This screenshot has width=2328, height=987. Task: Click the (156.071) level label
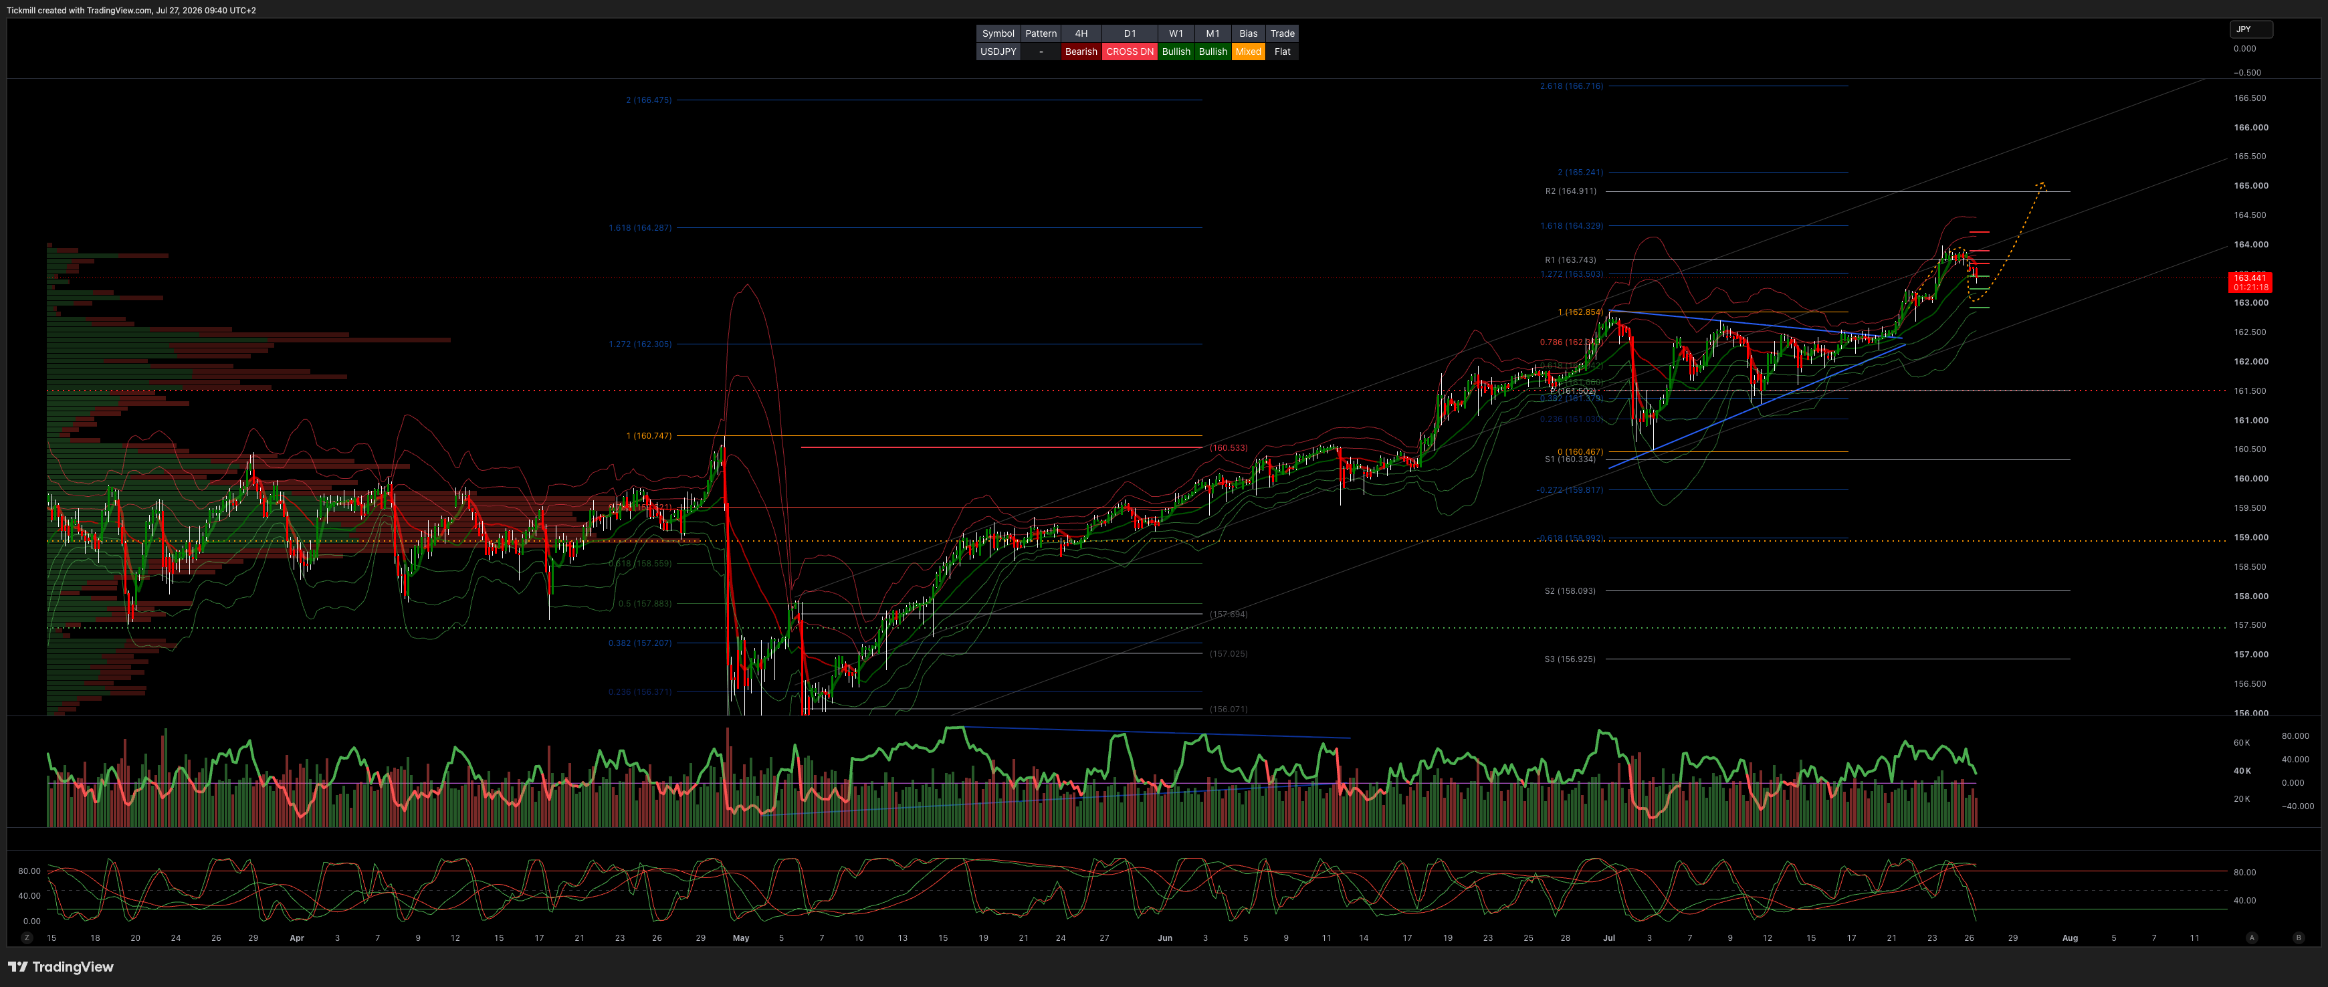tap(1228, 709)
